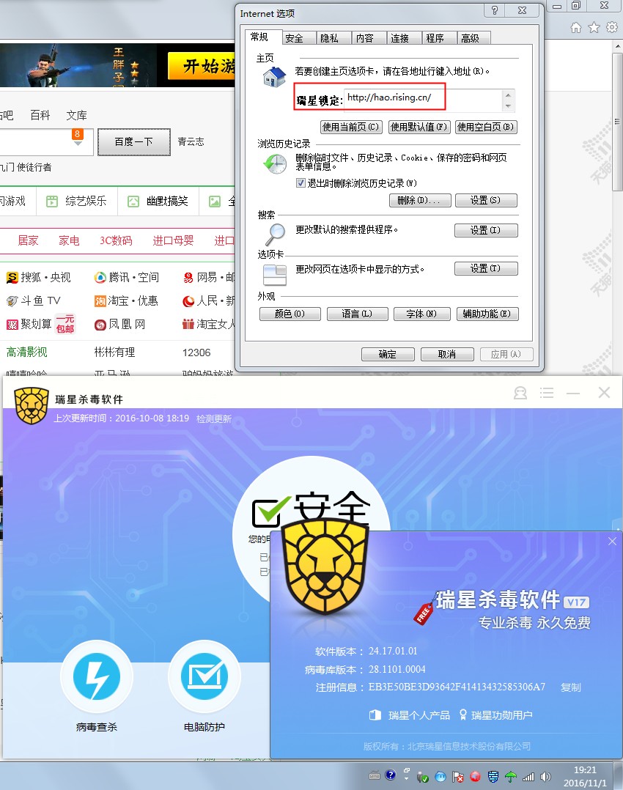Click 百度一下 search button
This screenshot has width=623, height=790.
(133, 141)
